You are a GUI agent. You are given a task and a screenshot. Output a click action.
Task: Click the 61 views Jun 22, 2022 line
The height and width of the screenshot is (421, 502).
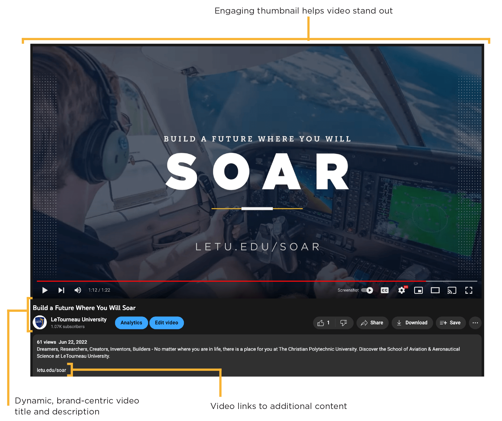click(62, 342)
